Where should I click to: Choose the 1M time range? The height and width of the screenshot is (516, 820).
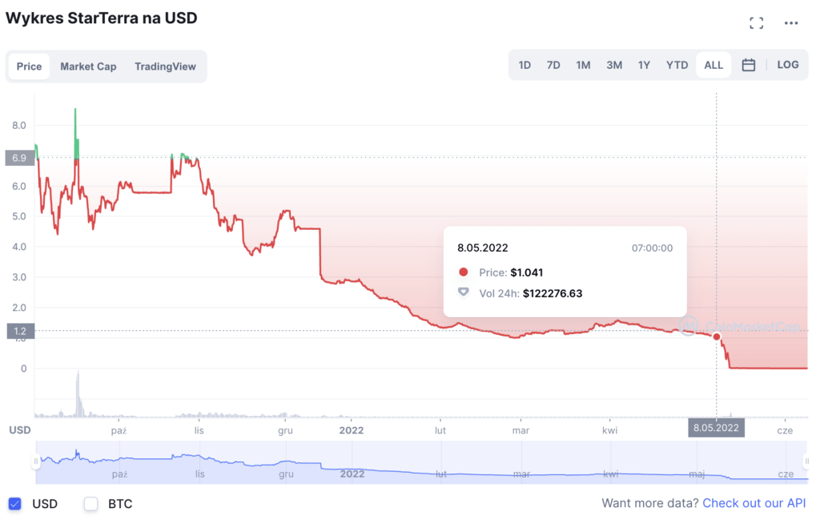click(583, 65)
